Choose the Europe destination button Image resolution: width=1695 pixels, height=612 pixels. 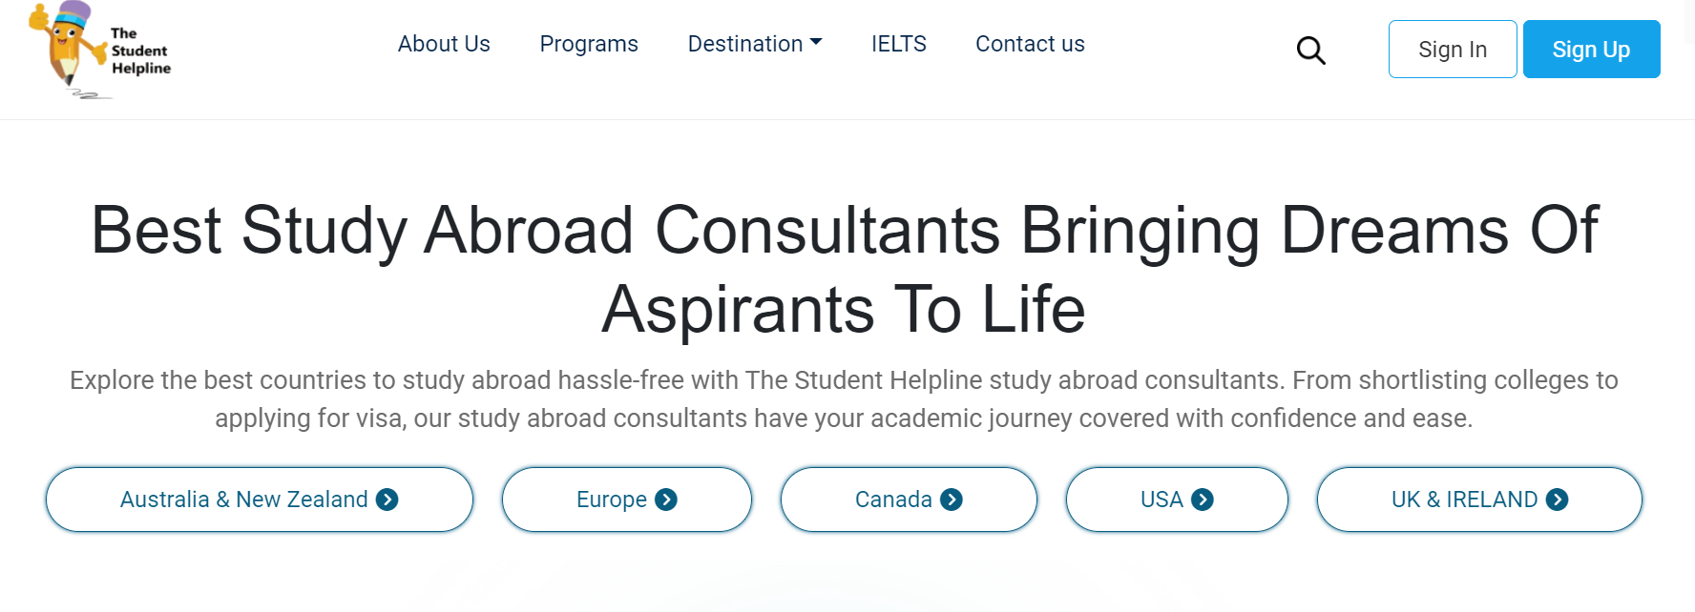[x=627, y=500]
